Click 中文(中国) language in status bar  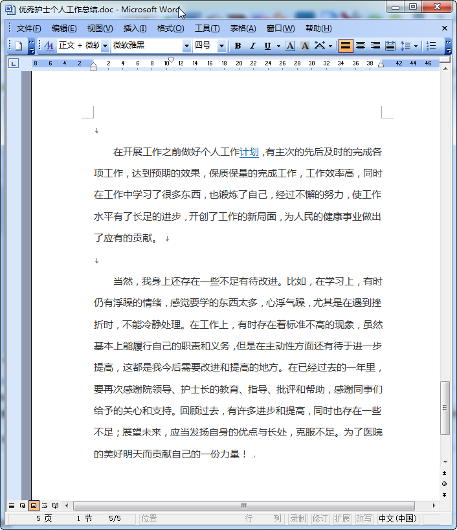pyautogui.click(x=398, y=518)
